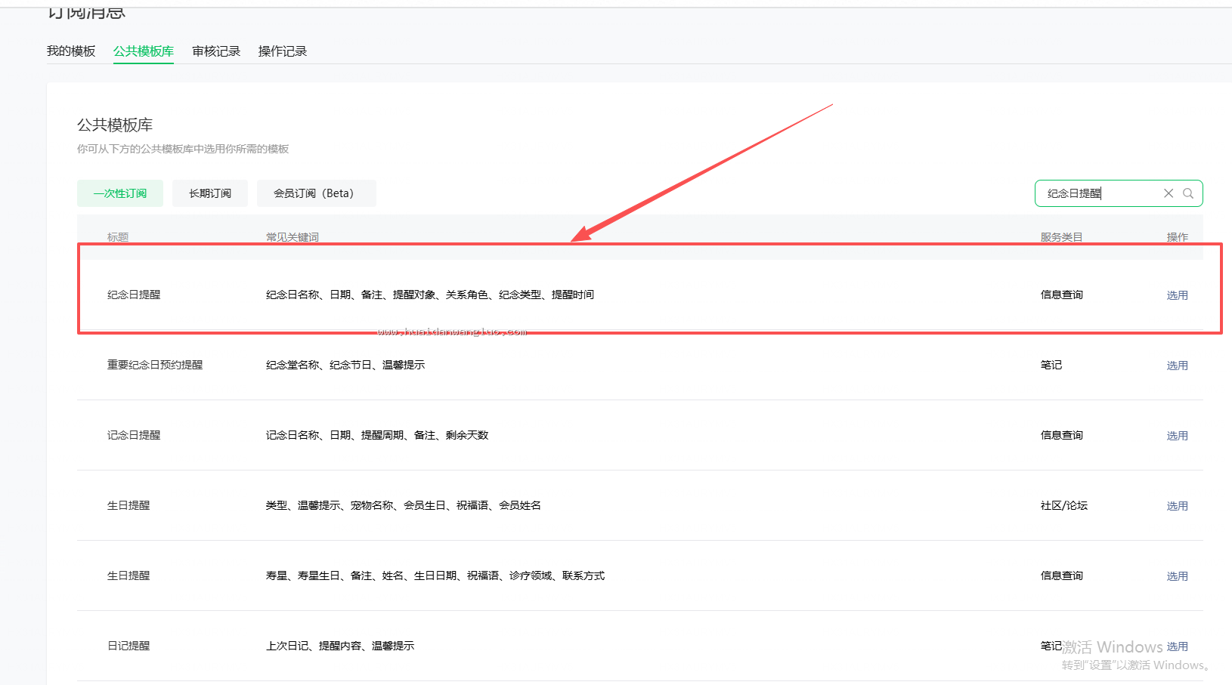
Task: Click 选用 for 日记提醒 row
Action: click(x=1177, y=646)
